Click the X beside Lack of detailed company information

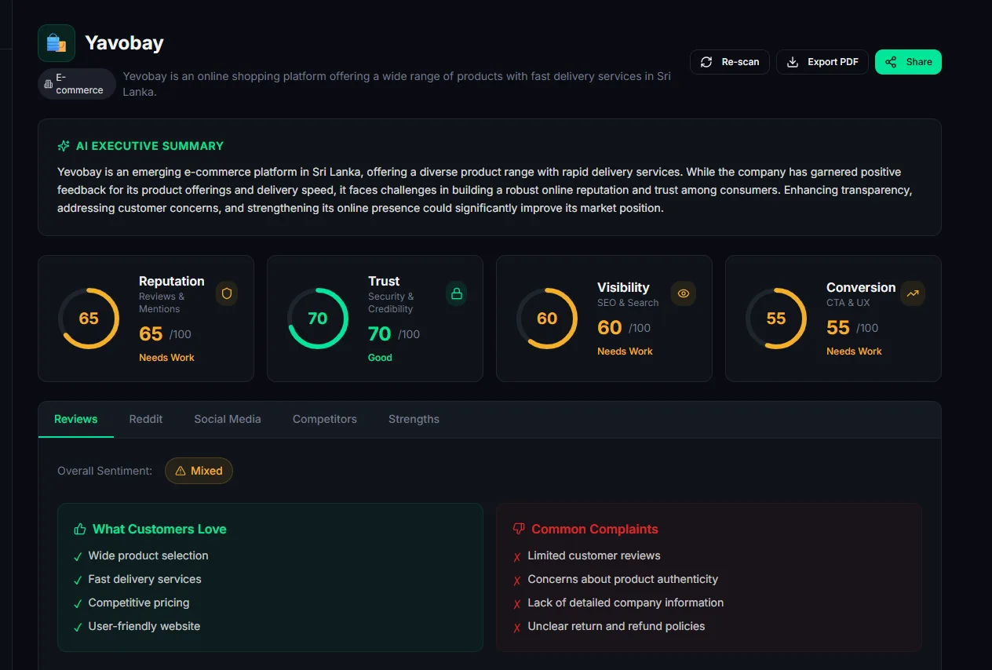517,604
